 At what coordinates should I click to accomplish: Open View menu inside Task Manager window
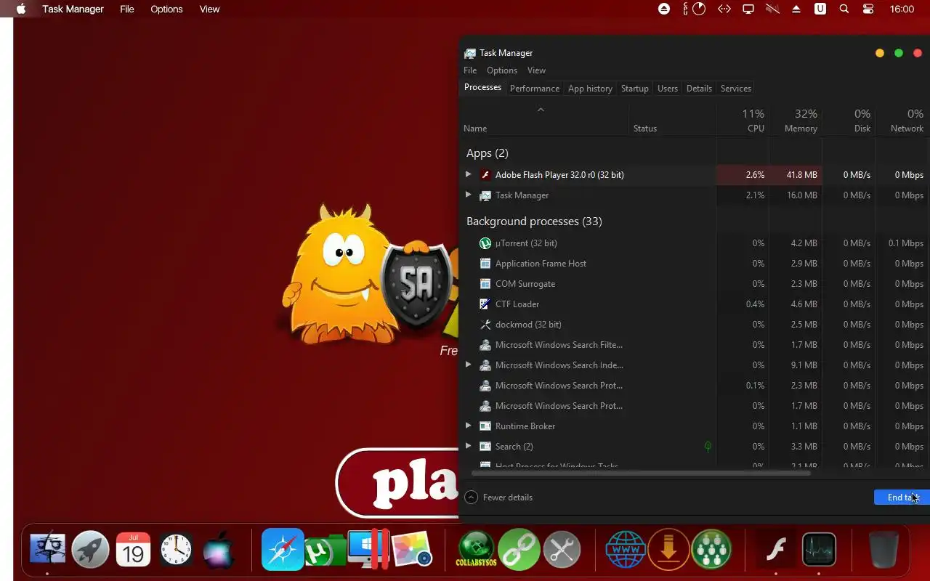pyautogui.click(x=536, y=70)
